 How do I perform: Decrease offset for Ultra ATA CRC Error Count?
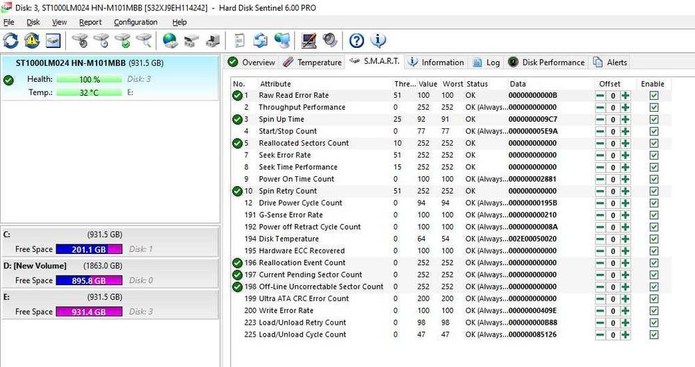600,299
